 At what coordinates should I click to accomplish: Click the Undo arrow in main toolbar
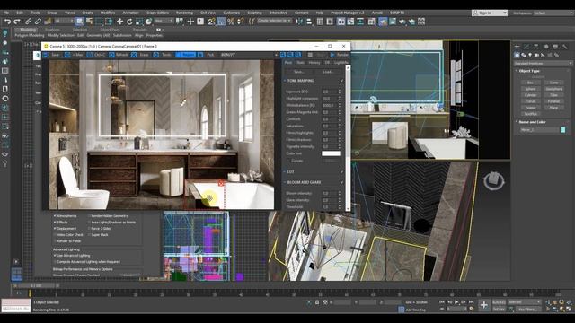tap(7, 22)
